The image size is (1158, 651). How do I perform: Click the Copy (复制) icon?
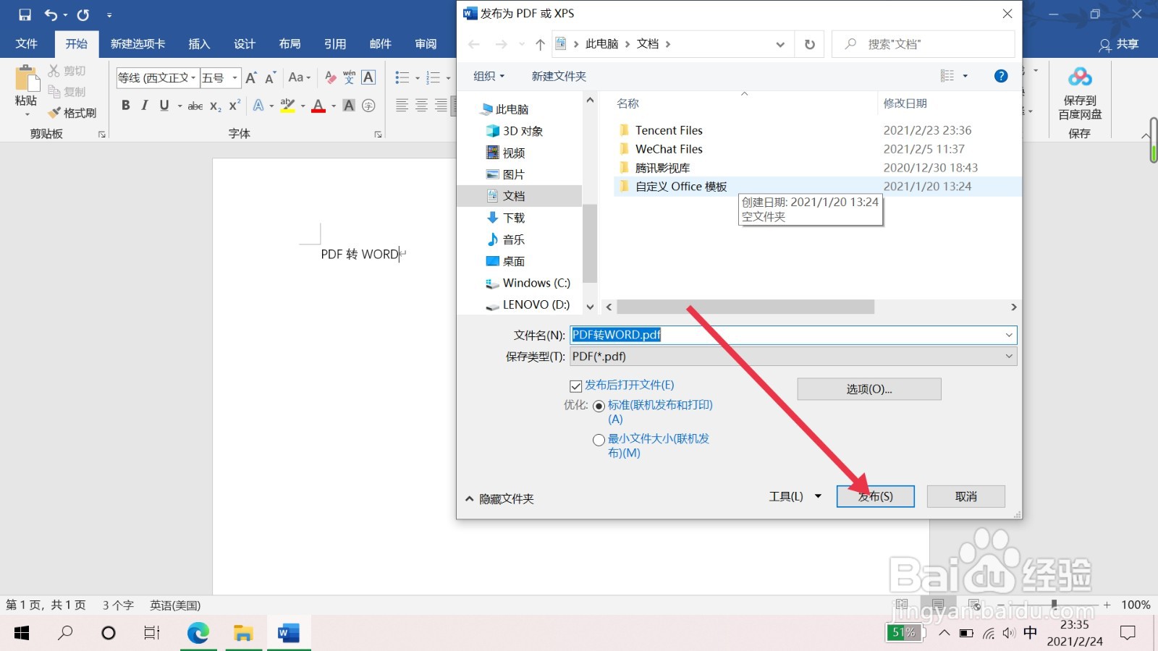(54, 91)
